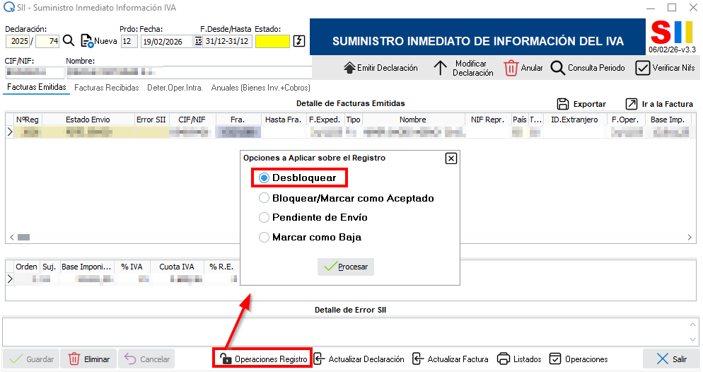Click the yellow Estado color box
The image size is (703, 372).
pyautogui.click(x=272, y=41)
